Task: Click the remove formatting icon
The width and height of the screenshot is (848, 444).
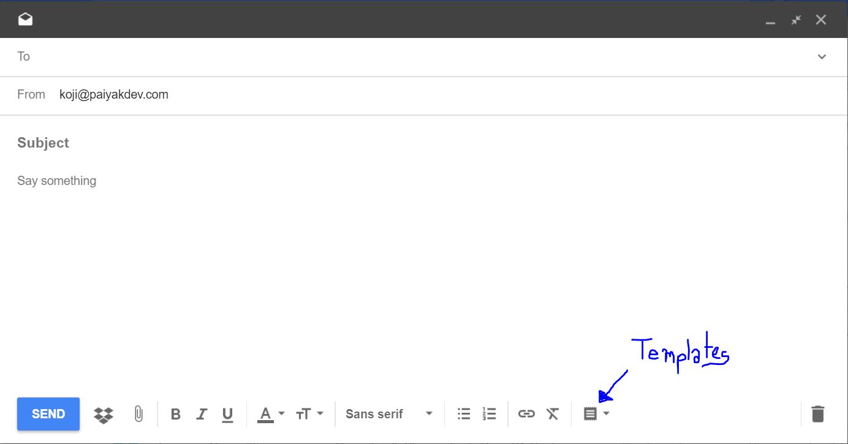Action: click(x=553, y=414)
